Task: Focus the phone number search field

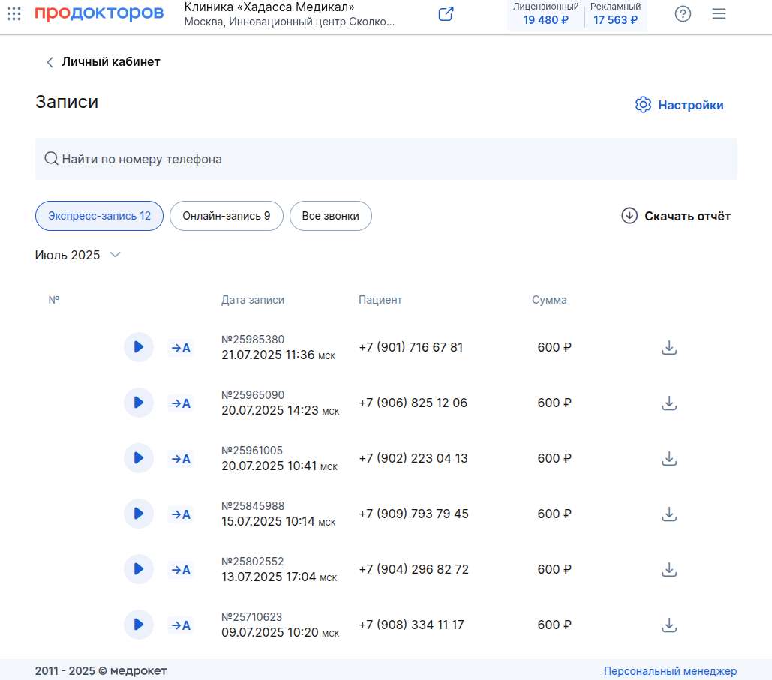Action: (386, 159)
